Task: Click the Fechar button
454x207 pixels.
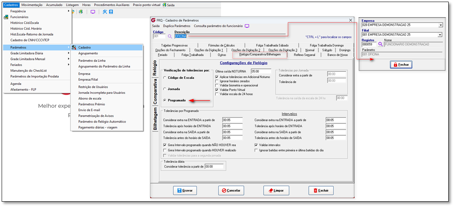Action: pyautogui.click(x=401, y=65)
